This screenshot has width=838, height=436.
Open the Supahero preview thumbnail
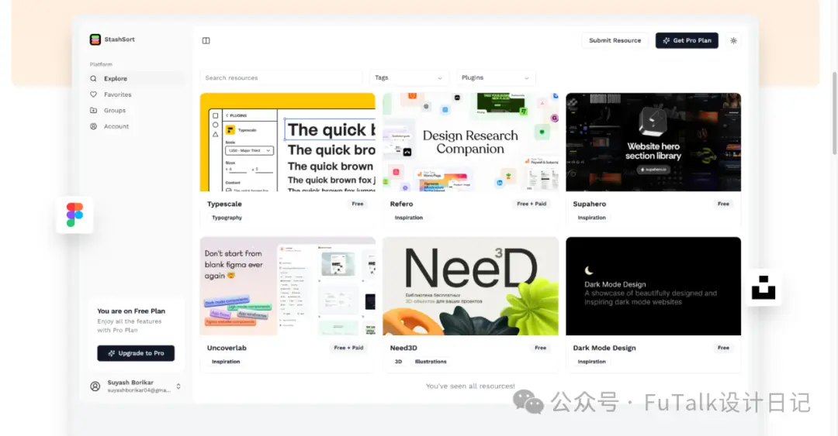coord(653,142)
